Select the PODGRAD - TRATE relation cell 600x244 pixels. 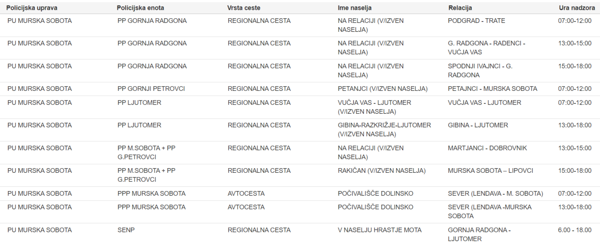point(476,21)
